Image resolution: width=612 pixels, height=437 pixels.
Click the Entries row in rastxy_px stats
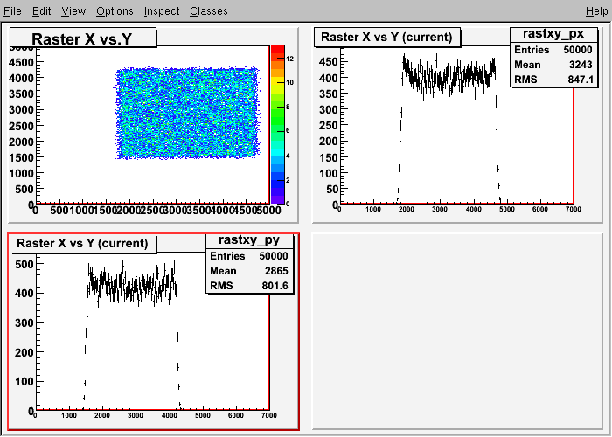(553, 50)
